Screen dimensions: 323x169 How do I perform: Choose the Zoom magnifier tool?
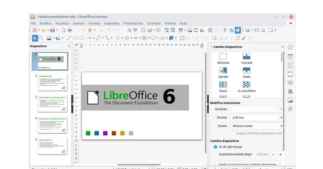click(41, 38)
